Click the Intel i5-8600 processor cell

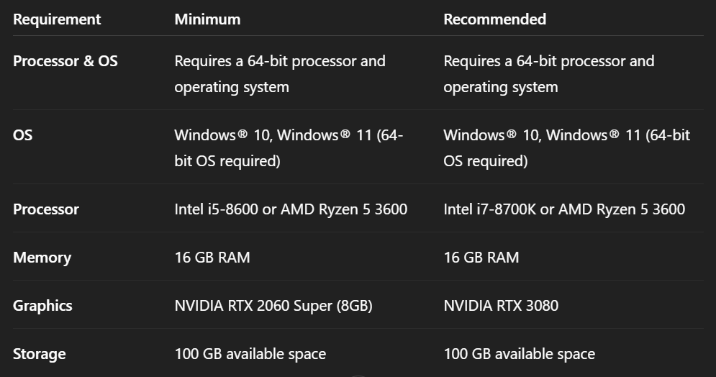pos(291,209)
